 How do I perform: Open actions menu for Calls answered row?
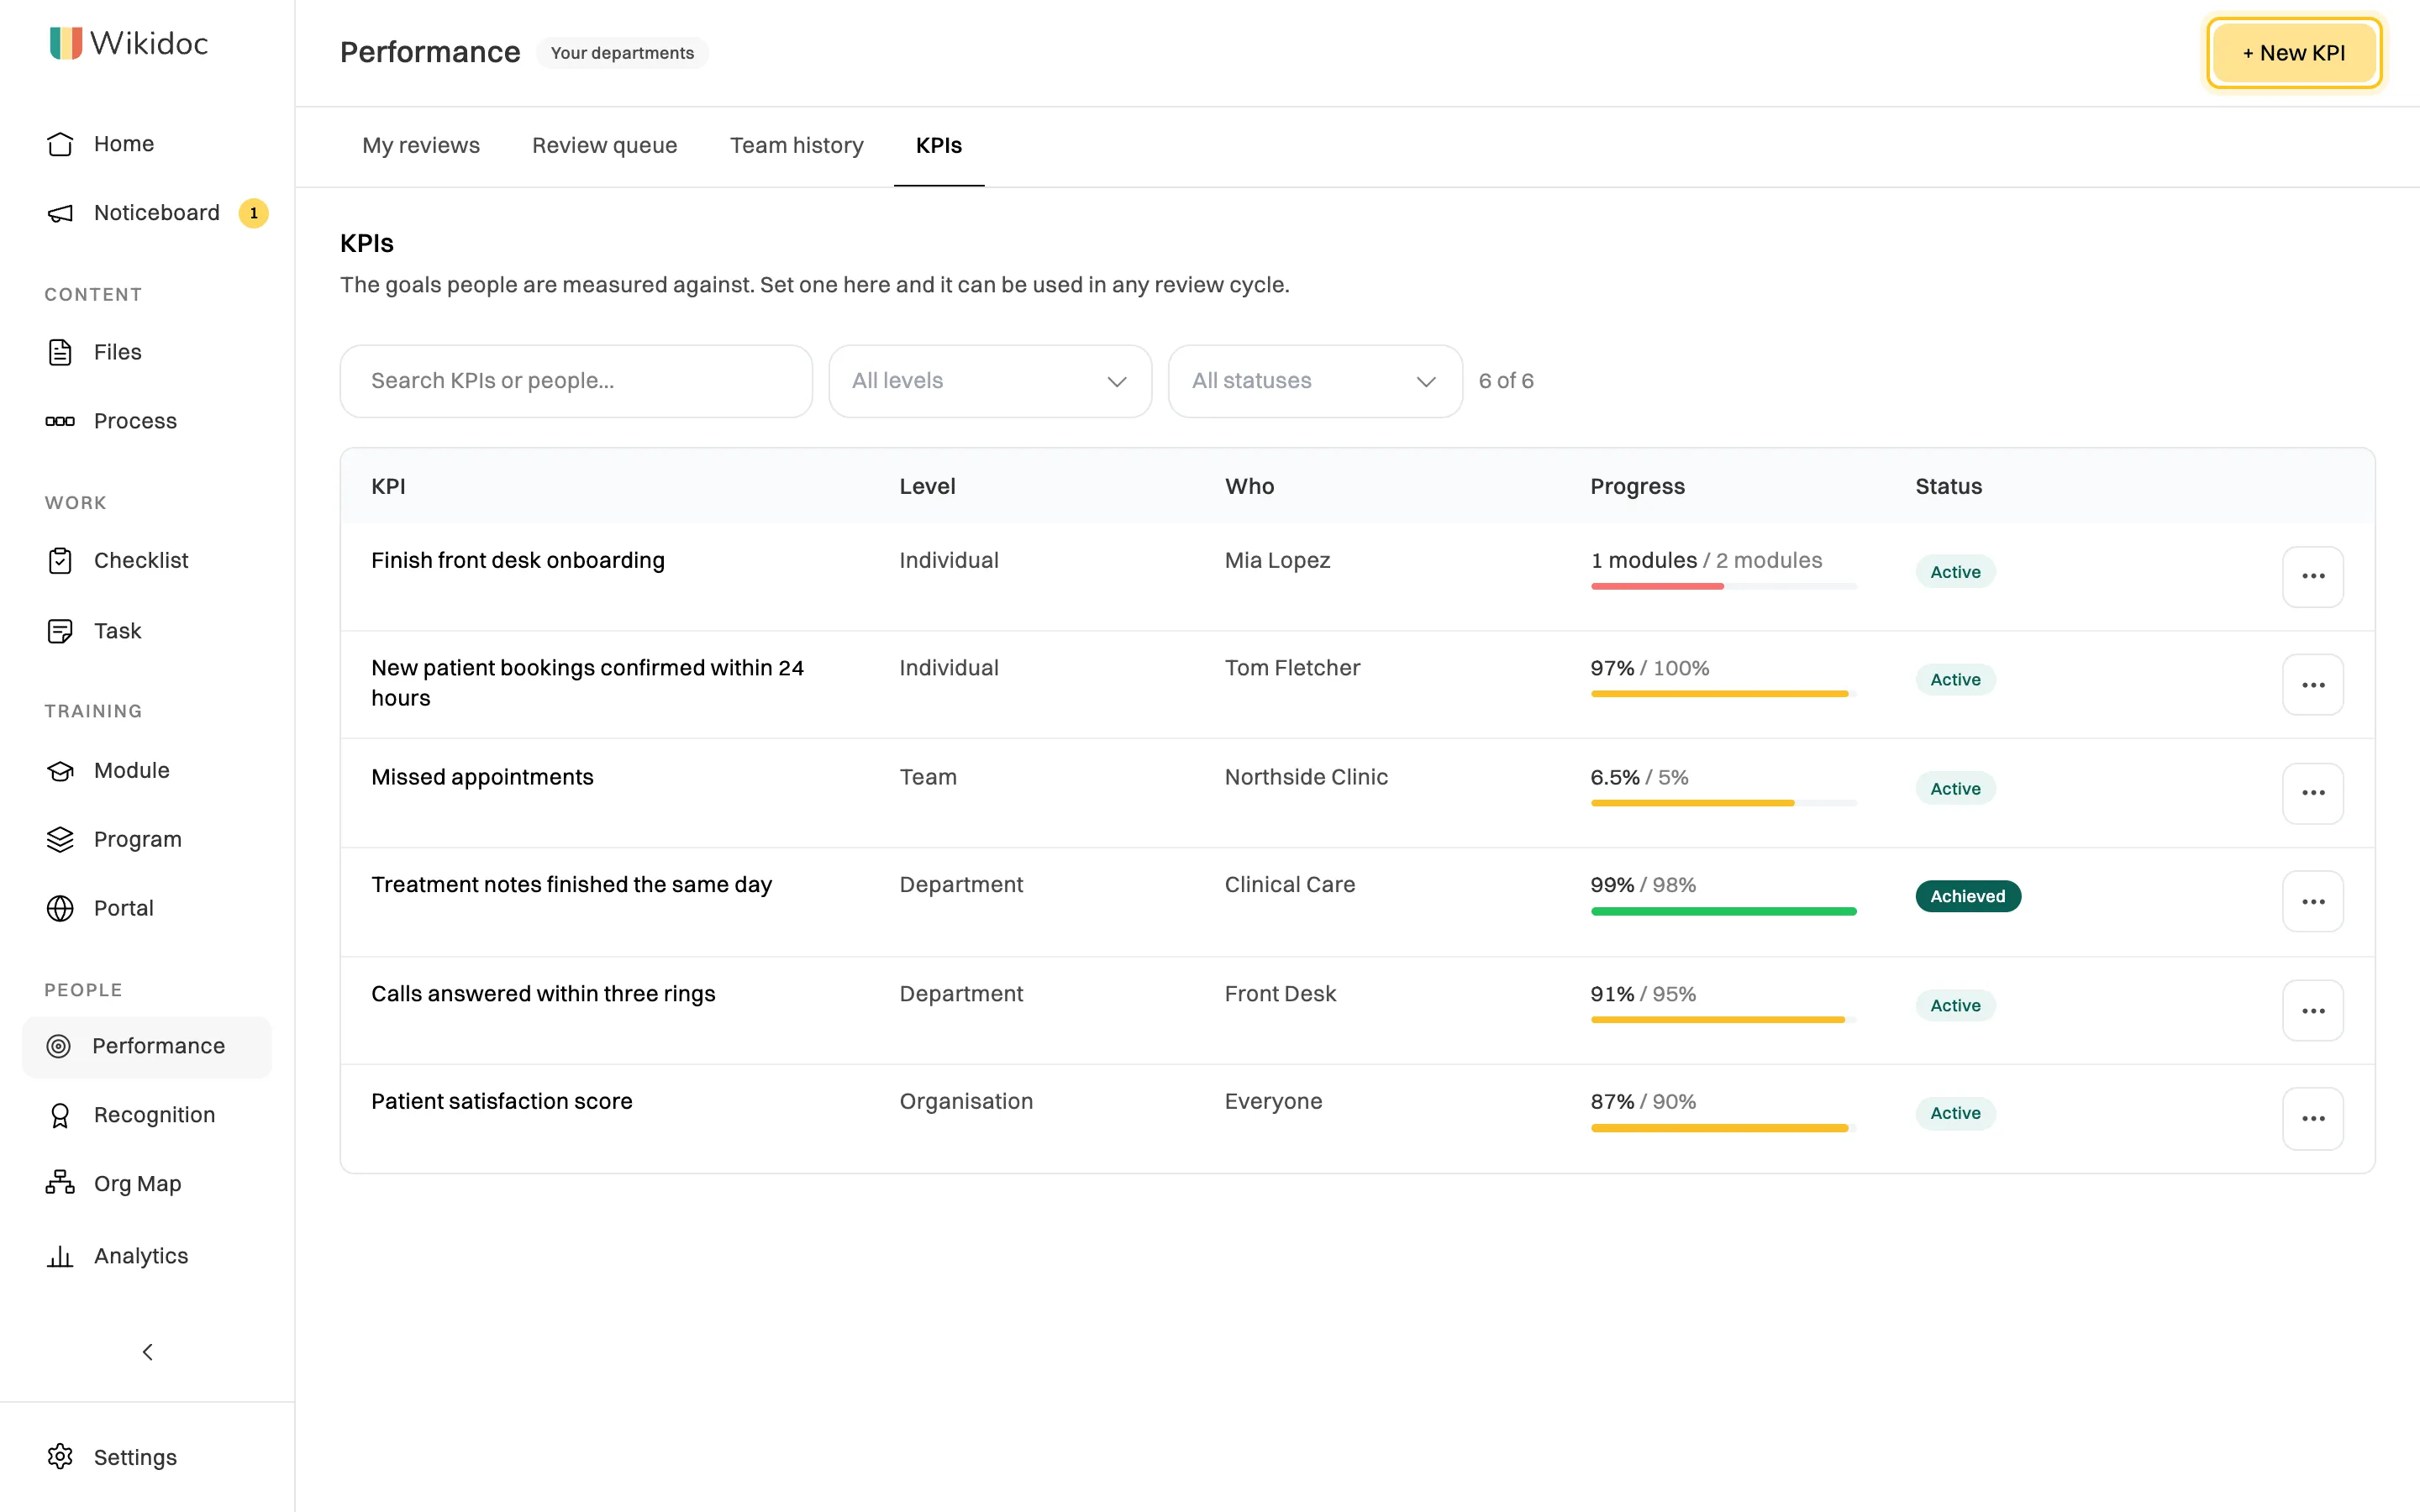tap(2312, 1011)
